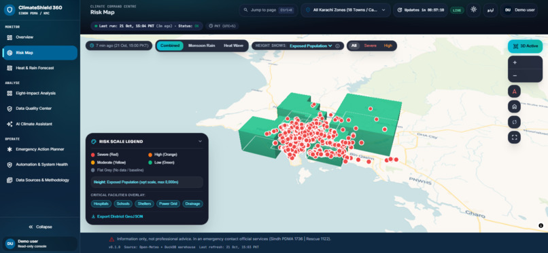Toggle light/dark theme sun icon
Viewport: 548px width, 253px height.
point(474,9)
